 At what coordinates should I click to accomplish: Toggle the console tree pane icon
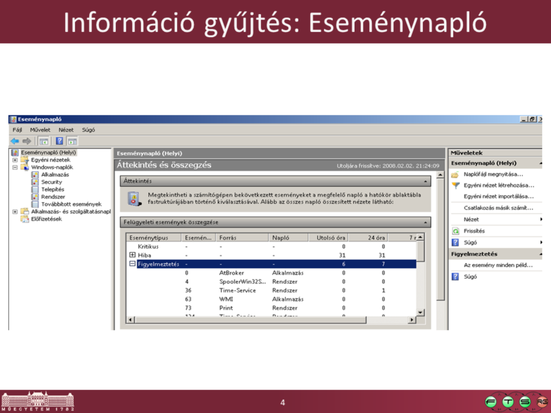(x=44, y=141)
